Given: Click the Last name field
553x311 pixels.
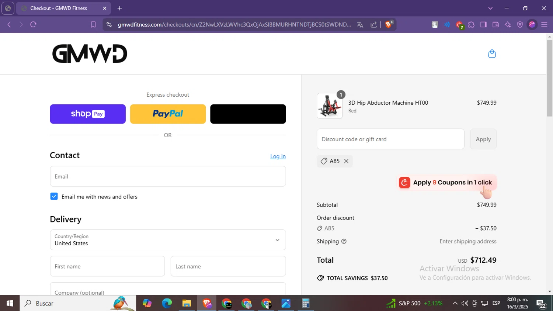Looking at the screenshot, I should [x=228, y=266].
